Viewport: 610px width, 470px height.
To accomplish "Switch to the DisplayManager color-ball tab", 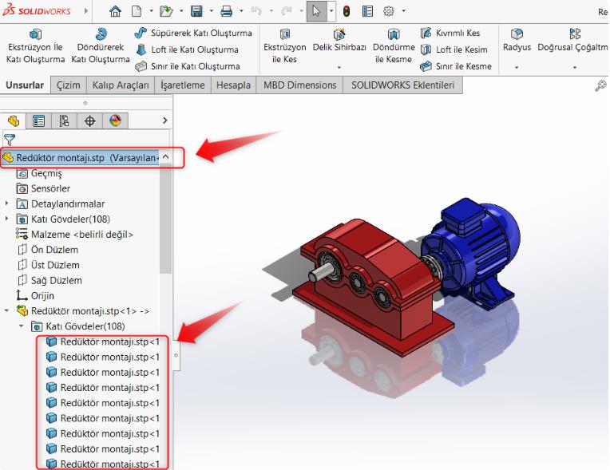I will [114, 120].
